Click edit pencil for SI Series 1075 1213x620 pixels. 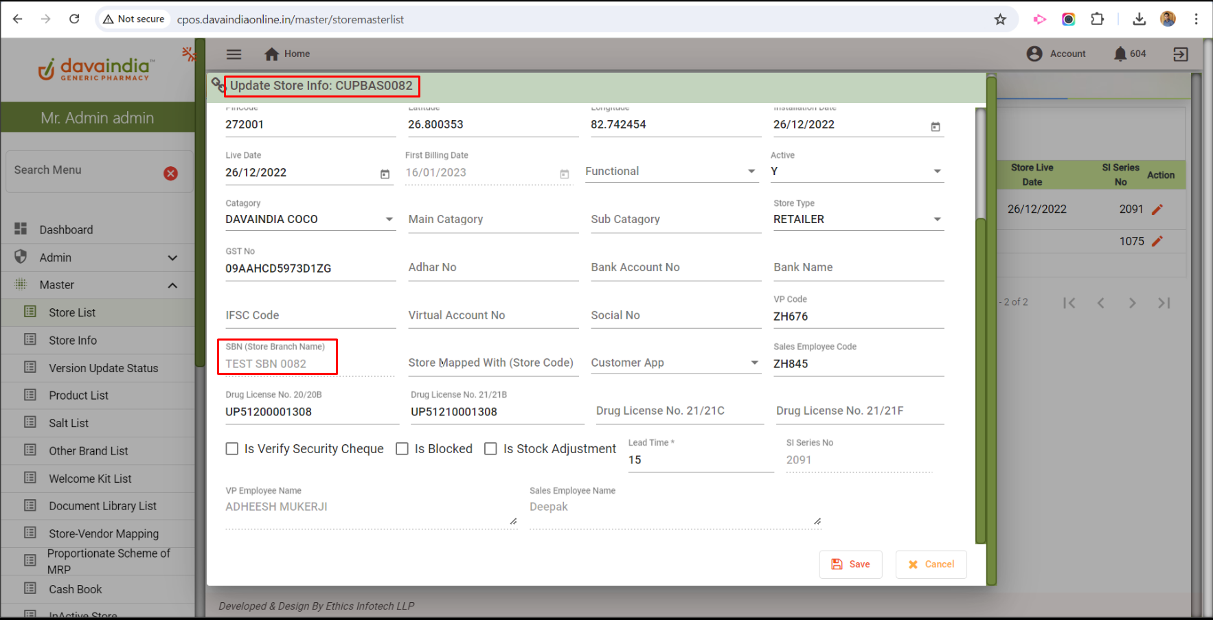click(x=1157, y=241)
